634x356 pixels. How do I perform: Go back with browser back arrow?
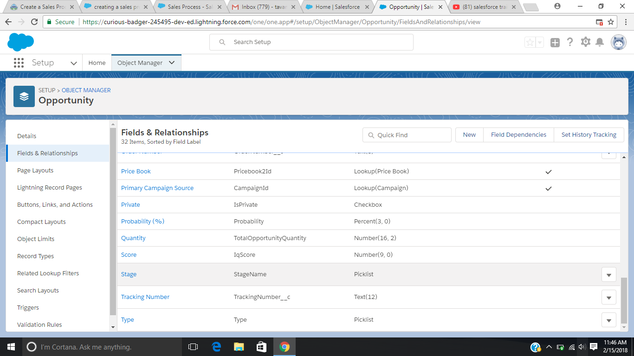[8, 22]
